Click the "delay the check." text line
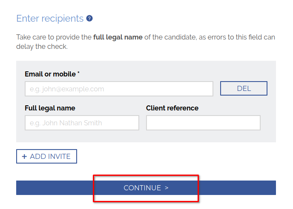 (42, 47)
